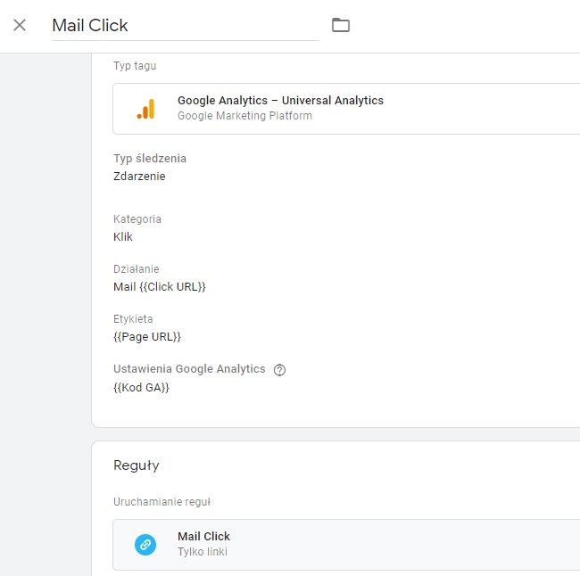Open the Mail Click trigger name in Reguły
The height and width of the screenshot is (576, 580).
tap(203, 536)
